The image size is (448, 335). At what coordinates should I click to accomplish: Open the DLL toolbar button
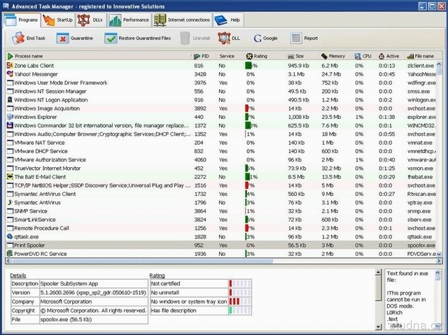229,38
